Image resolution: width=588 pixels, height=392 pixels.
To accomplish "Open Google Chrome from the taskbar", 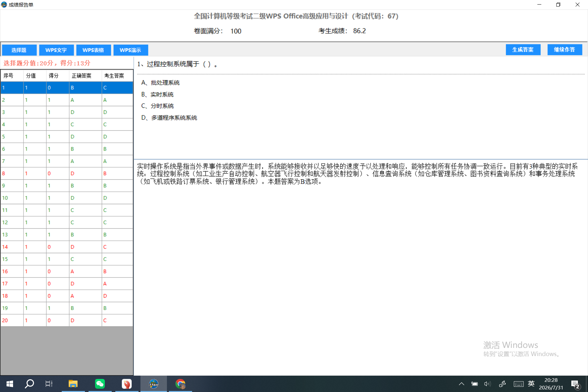I will pos(180,384).
